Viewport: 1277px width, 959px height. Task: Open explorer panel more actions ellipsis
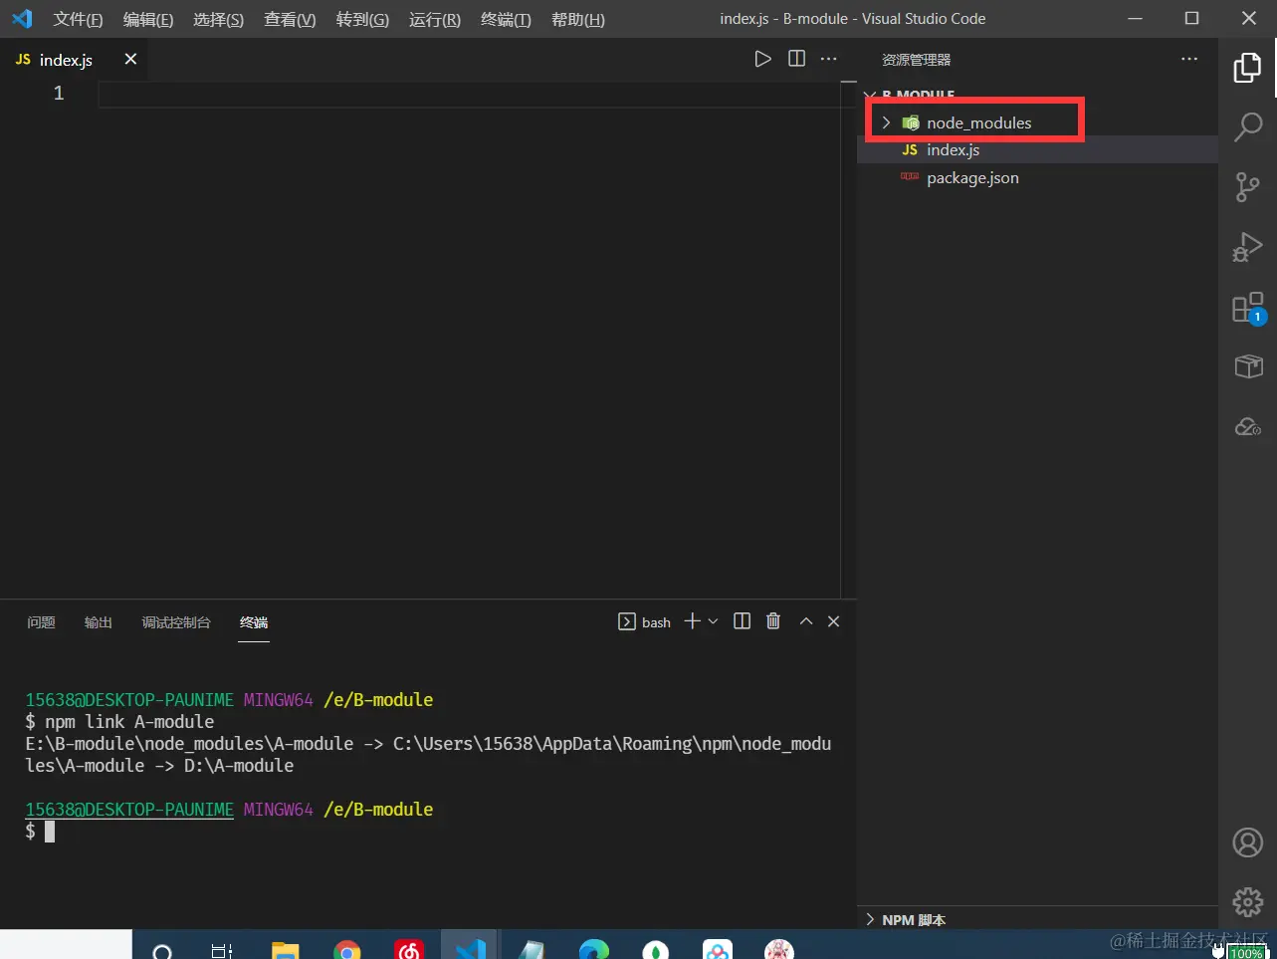pyautogui.click(x=1189, y=59)
